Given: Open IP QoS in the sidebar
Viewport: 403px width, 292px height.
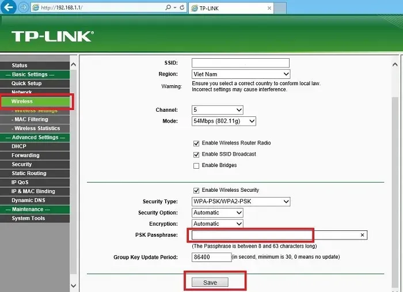Looking at the screenshot, I should pyautogui.click(x=35, y=182).
